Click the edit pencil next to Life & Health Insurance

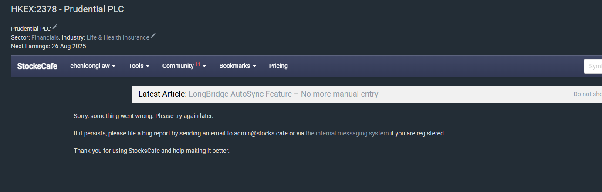point(153,36)
